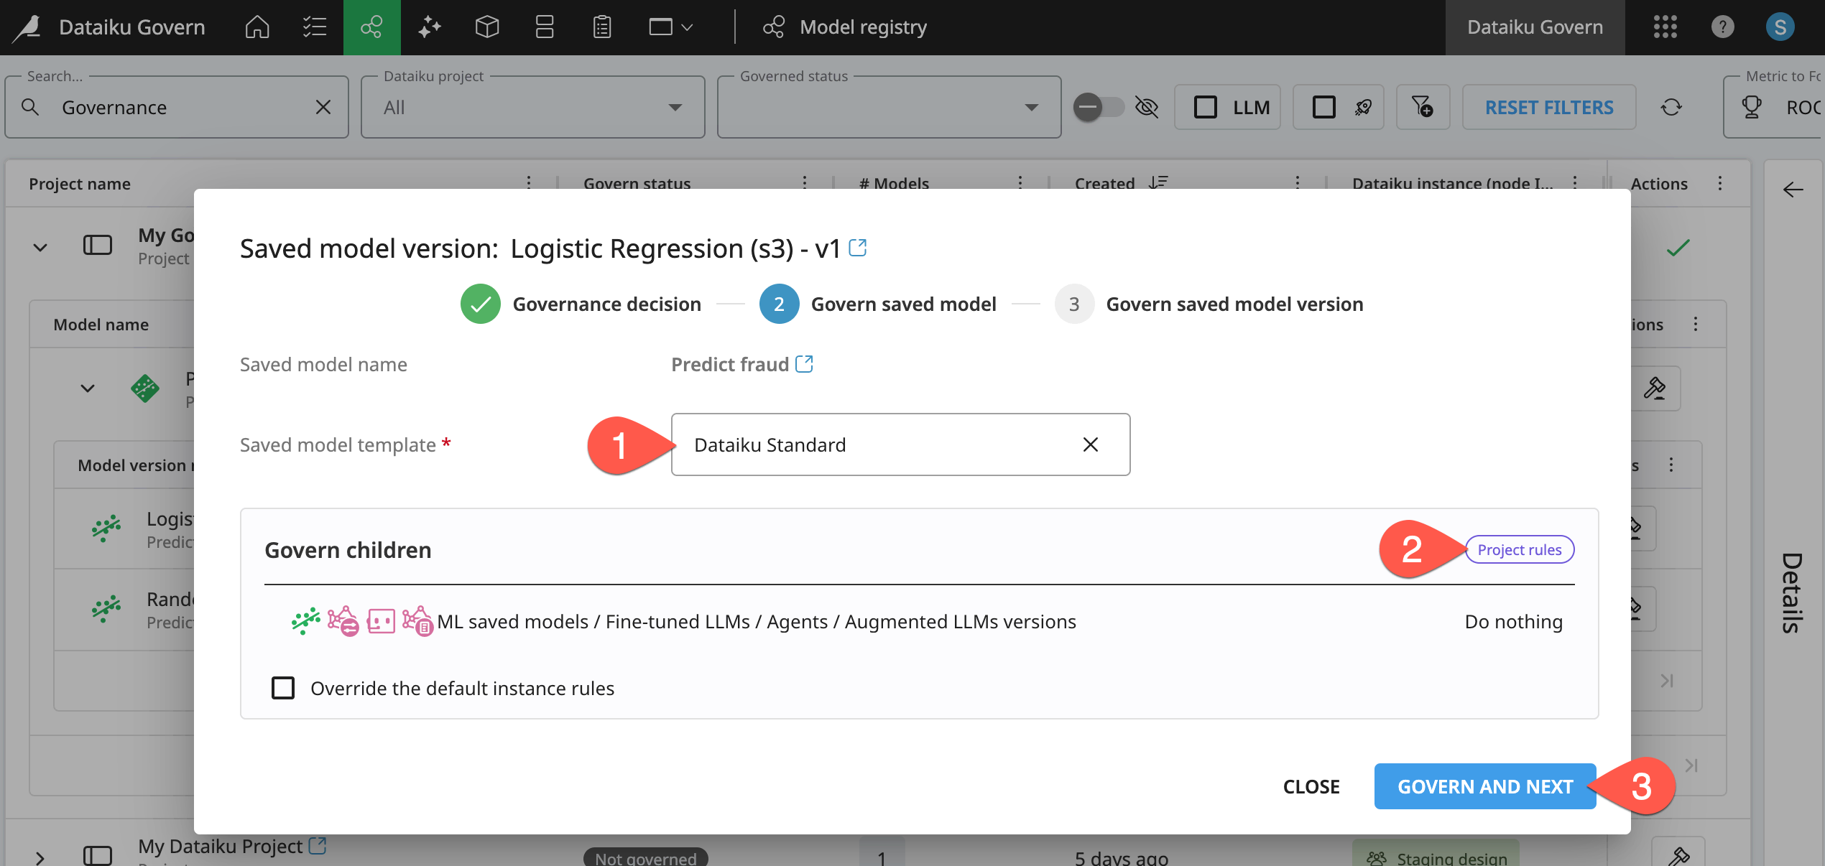Click the refresh icon beside Reset Filters
Image resolution: width=1825 pixels, height=866 pixels.
click(1671, 108)
